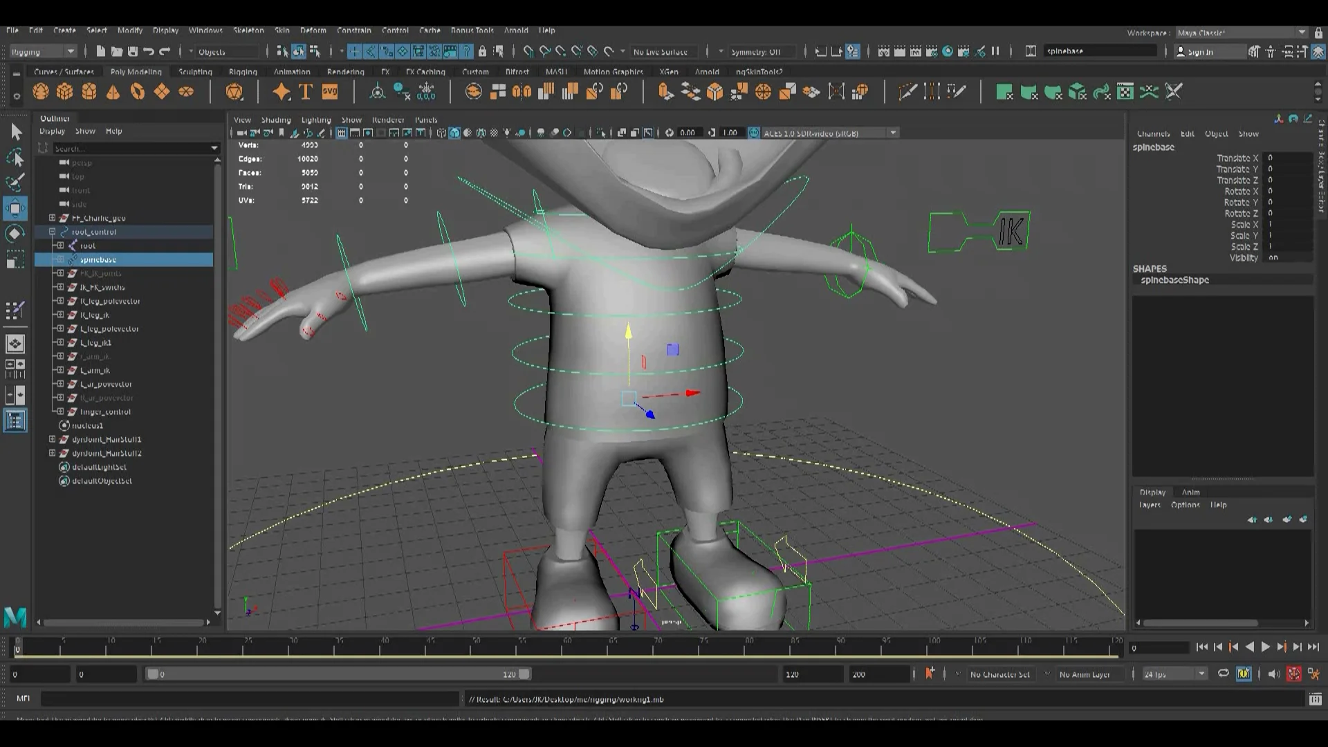Select the Move tool in toolbox
This screenshot has height=747, width=1328.
(x=15, y=208)
